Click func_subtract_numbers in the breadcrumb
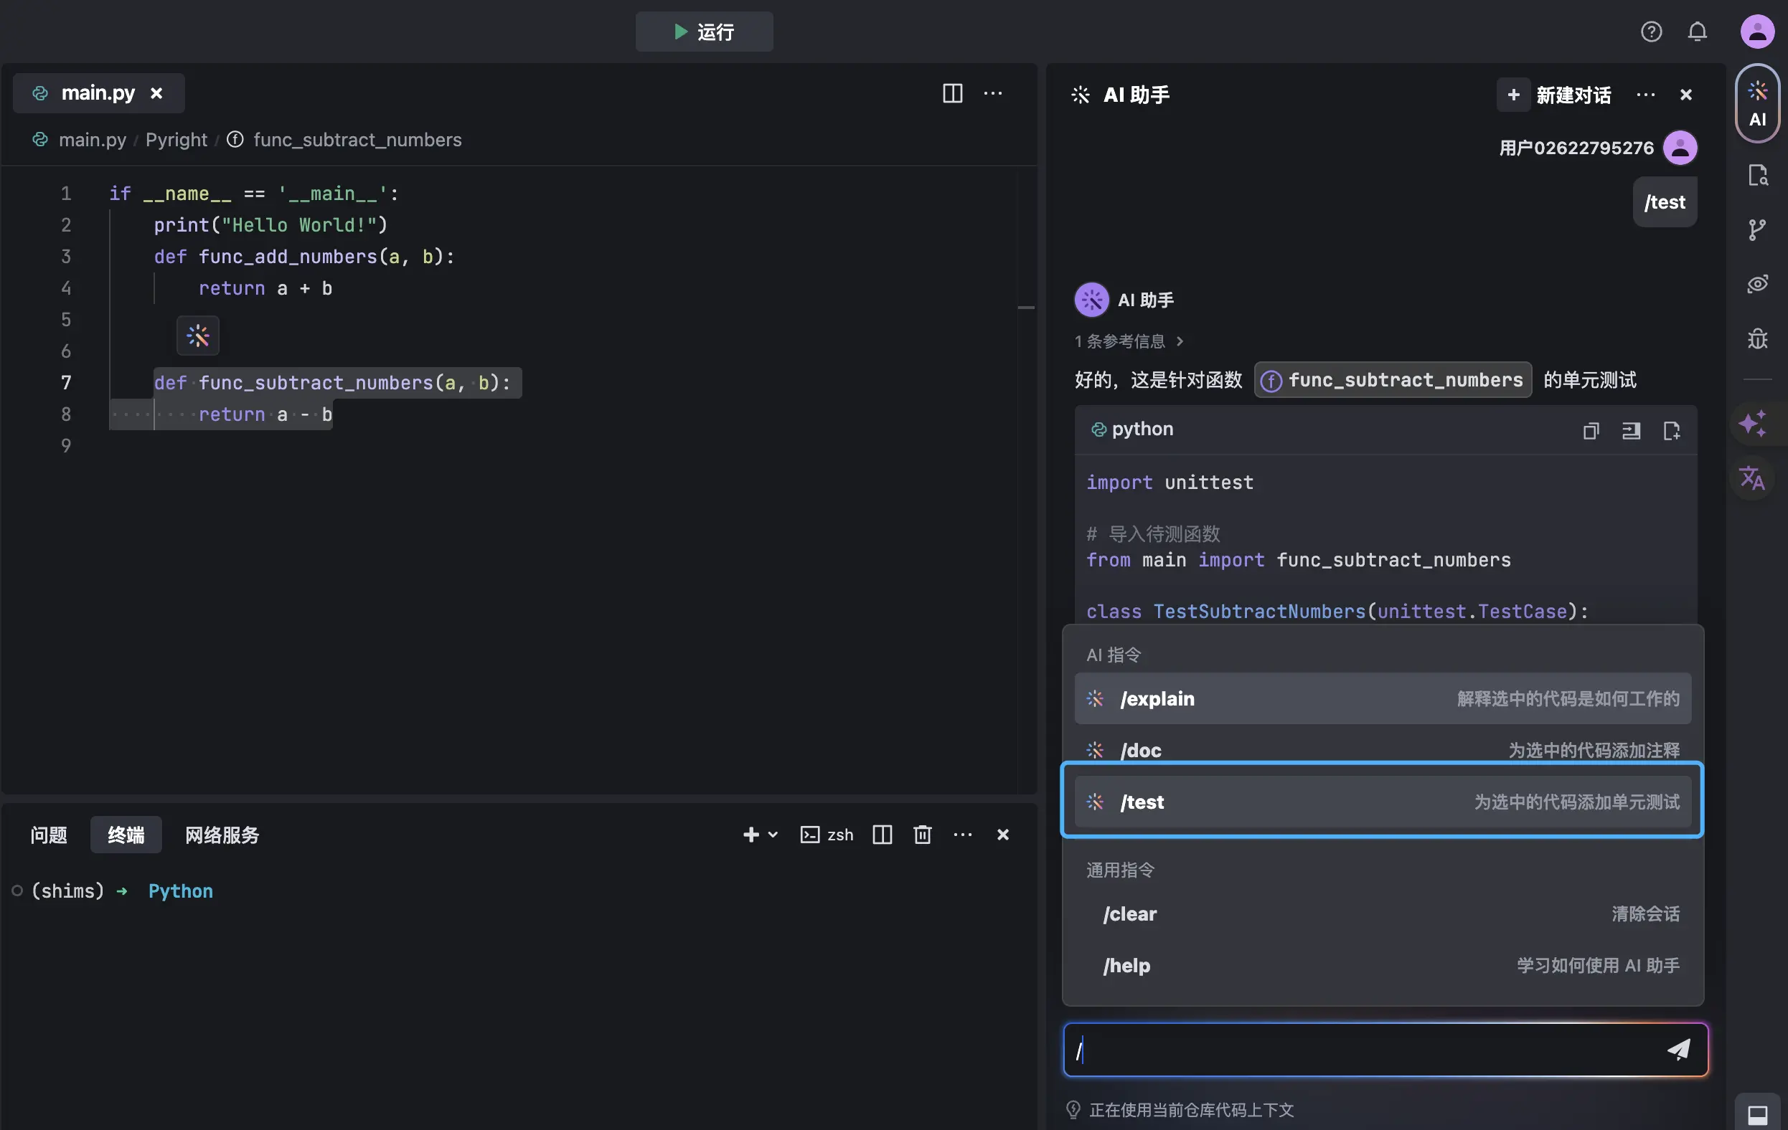The image size is (1788, 1130). tap(357, 140)
